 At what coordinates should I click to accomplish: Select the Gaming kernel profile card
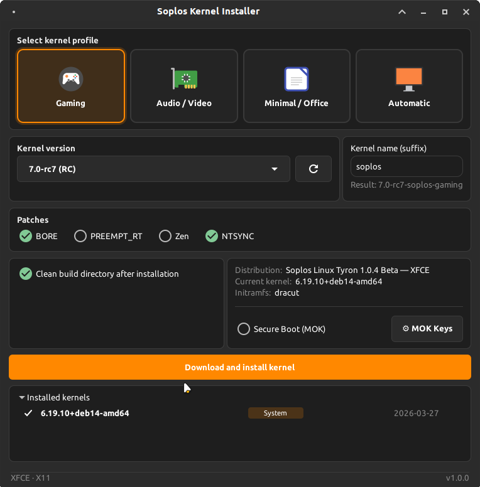tap(71, 86)
